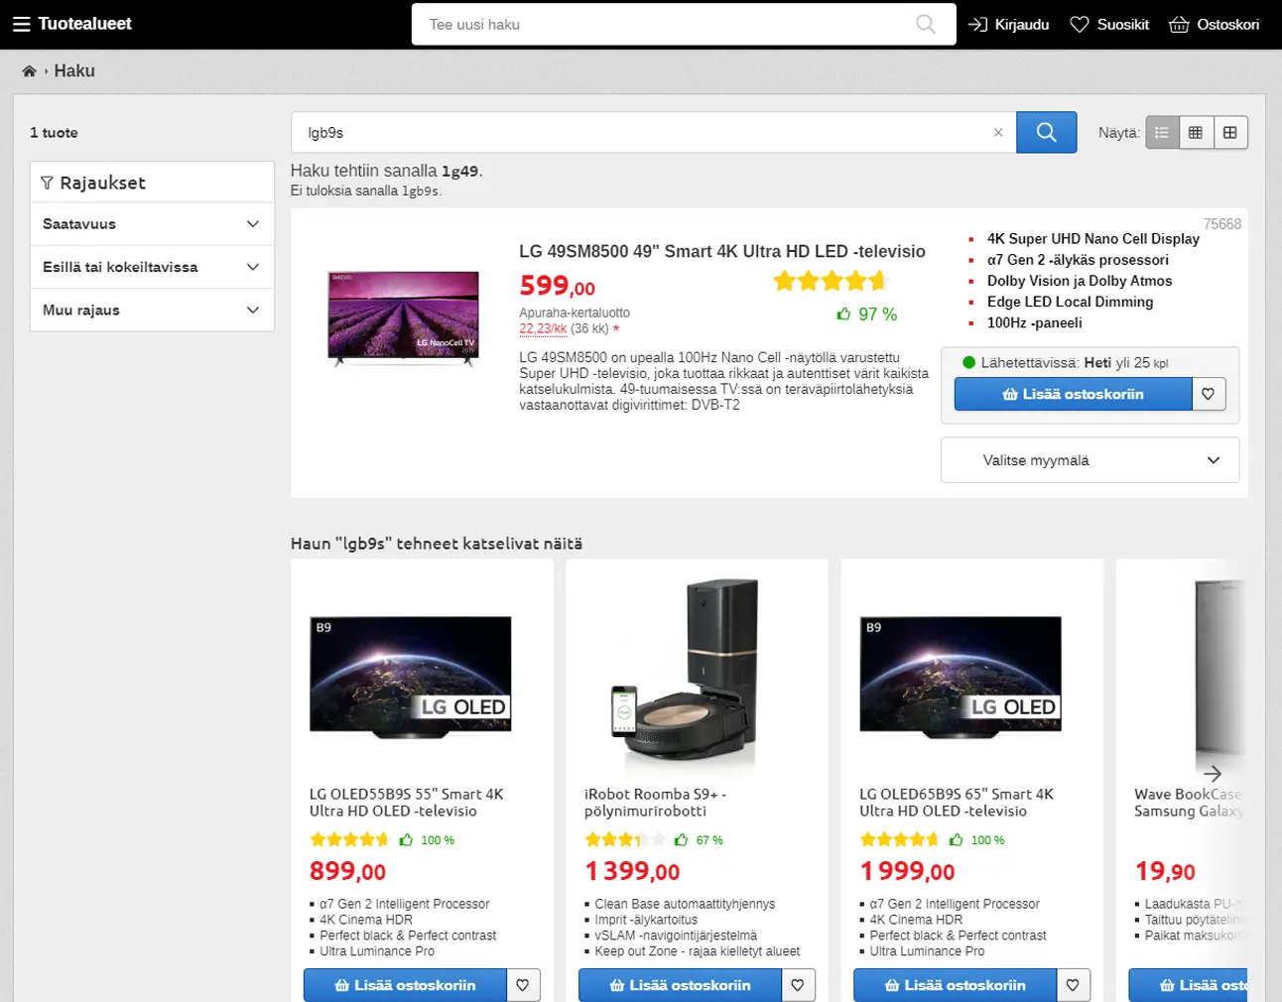Add LG 49SM8500 TV to cart
This screenshot has width=1282, height=1002.
point(1073,395)
